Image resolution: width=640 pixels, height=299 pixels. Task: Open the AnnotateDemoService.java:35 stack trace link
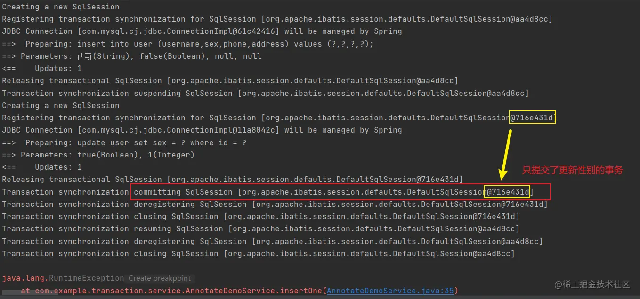click(x=390, y=291)
